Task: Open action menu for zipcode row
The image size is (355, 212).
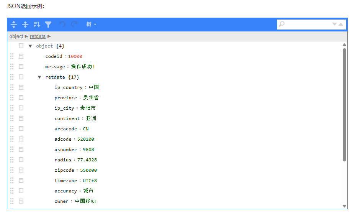Action: point(21,170)
